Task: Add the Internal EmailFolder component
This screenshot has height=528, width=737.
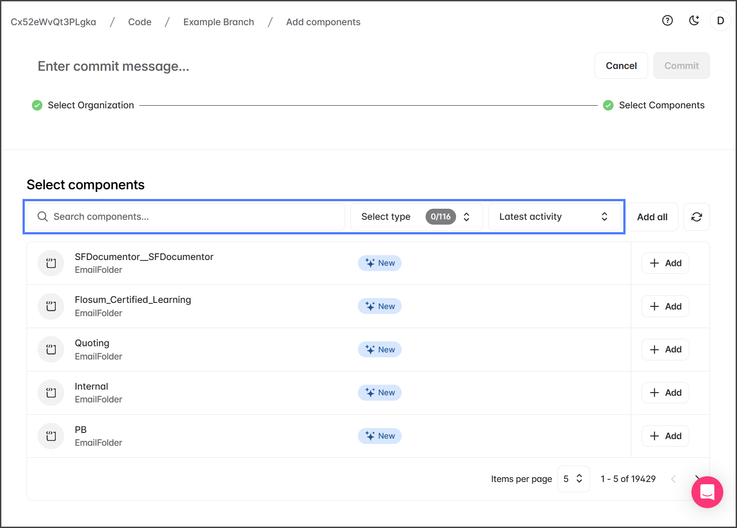Action: [x=665, y=393]
